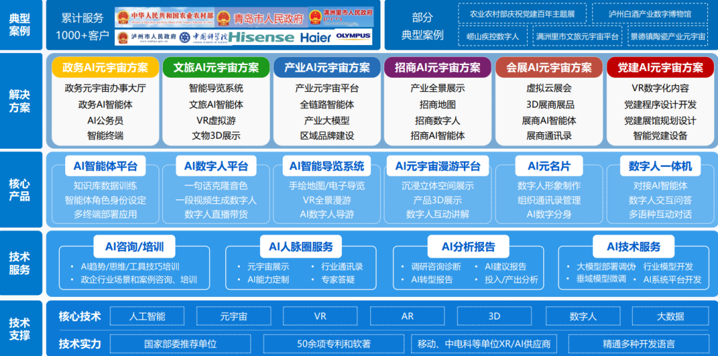Click the AI技术服务 service title

click(634, 247)
